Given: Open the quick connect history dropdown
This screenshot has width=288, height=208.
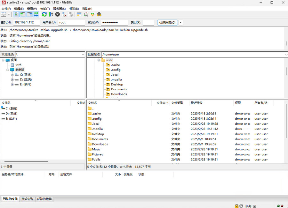Looking at the screenshot, I should point(181,23).
